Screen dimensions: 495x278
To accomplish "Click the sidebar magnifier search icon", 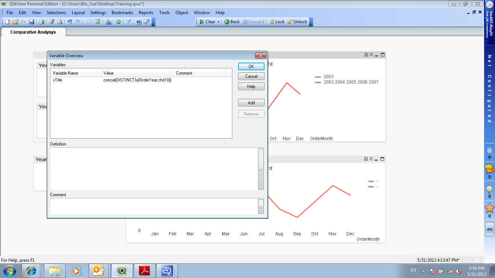I will click(490, 151).
